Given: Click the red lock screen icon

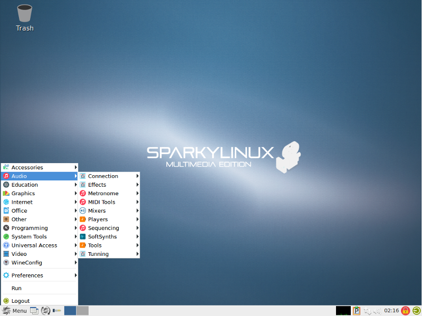Looking at the screenshot, I should coord(405,311).
